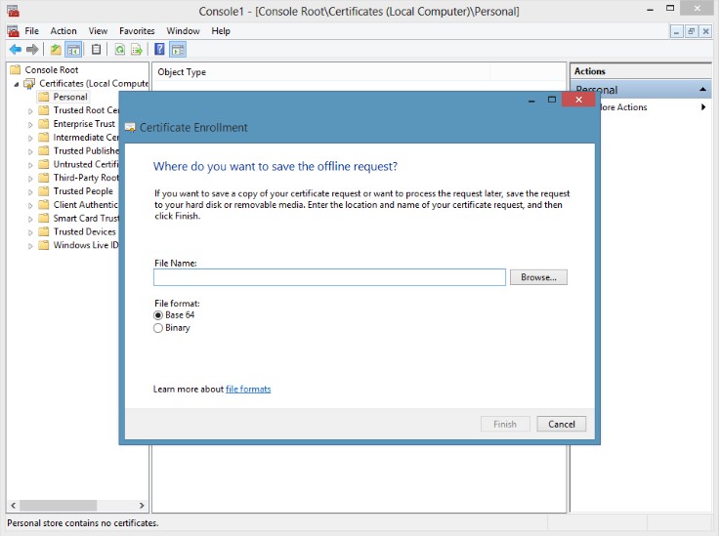The width and height of the screenshot is (720, 536).
Task: Restore the inner MDI child window
Action: [x=691, y=31]
